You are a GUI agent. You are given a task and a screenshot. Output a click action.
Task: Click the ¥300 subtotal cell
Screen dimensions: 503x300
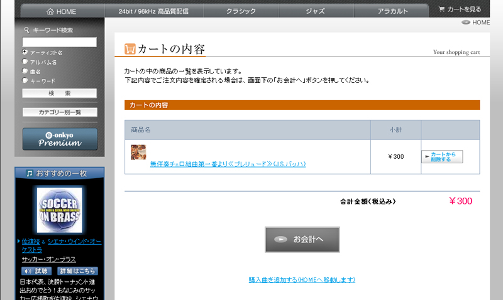pyautogui.click(x=396, y=156)
